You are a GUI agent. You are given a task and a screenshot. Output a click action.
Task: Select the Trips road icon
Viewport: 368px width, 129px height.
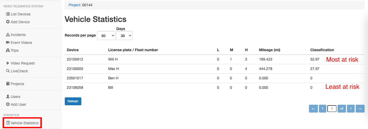pyautogui.click(x=8, y=50)
